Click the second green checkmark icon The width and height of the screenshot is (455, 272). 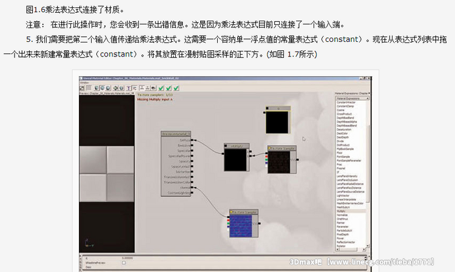pyautogui.click(x=169, y=88)
